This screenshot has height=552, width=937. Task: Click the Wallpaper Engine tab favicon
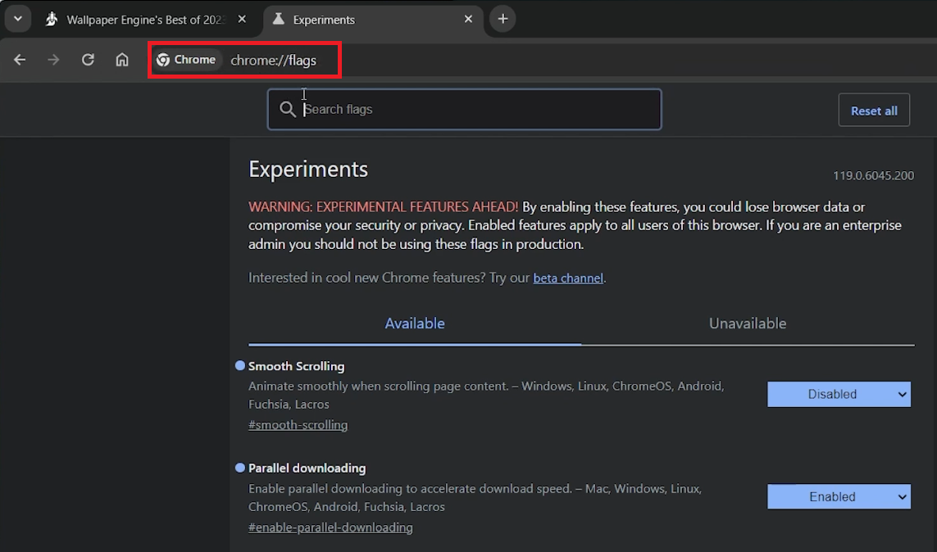52,19
